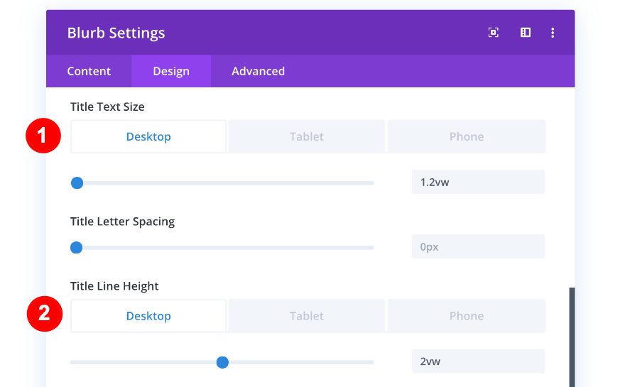Select the Design tab
The height and width of the screenshot is (387, 625).
coord(171,71)
